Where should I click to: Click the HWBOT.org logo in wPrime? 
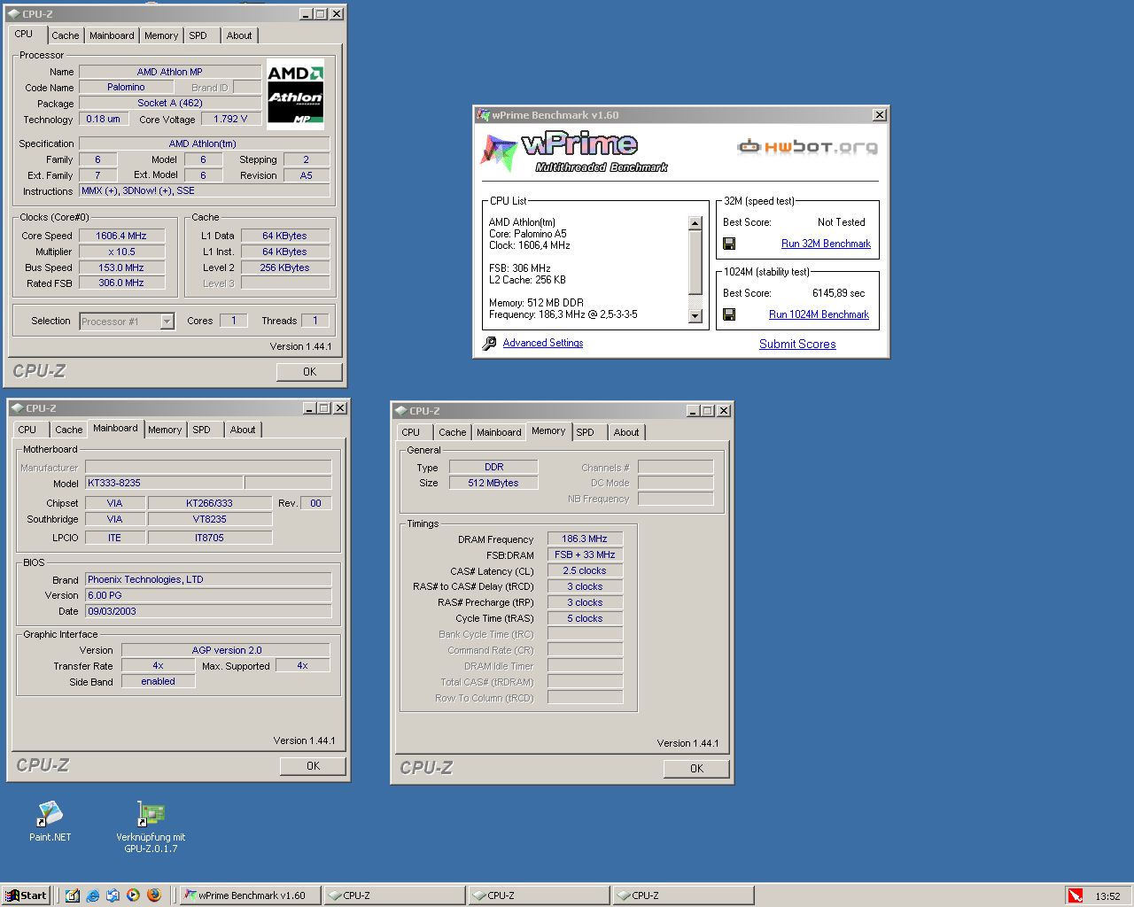[x=807, y=146]
